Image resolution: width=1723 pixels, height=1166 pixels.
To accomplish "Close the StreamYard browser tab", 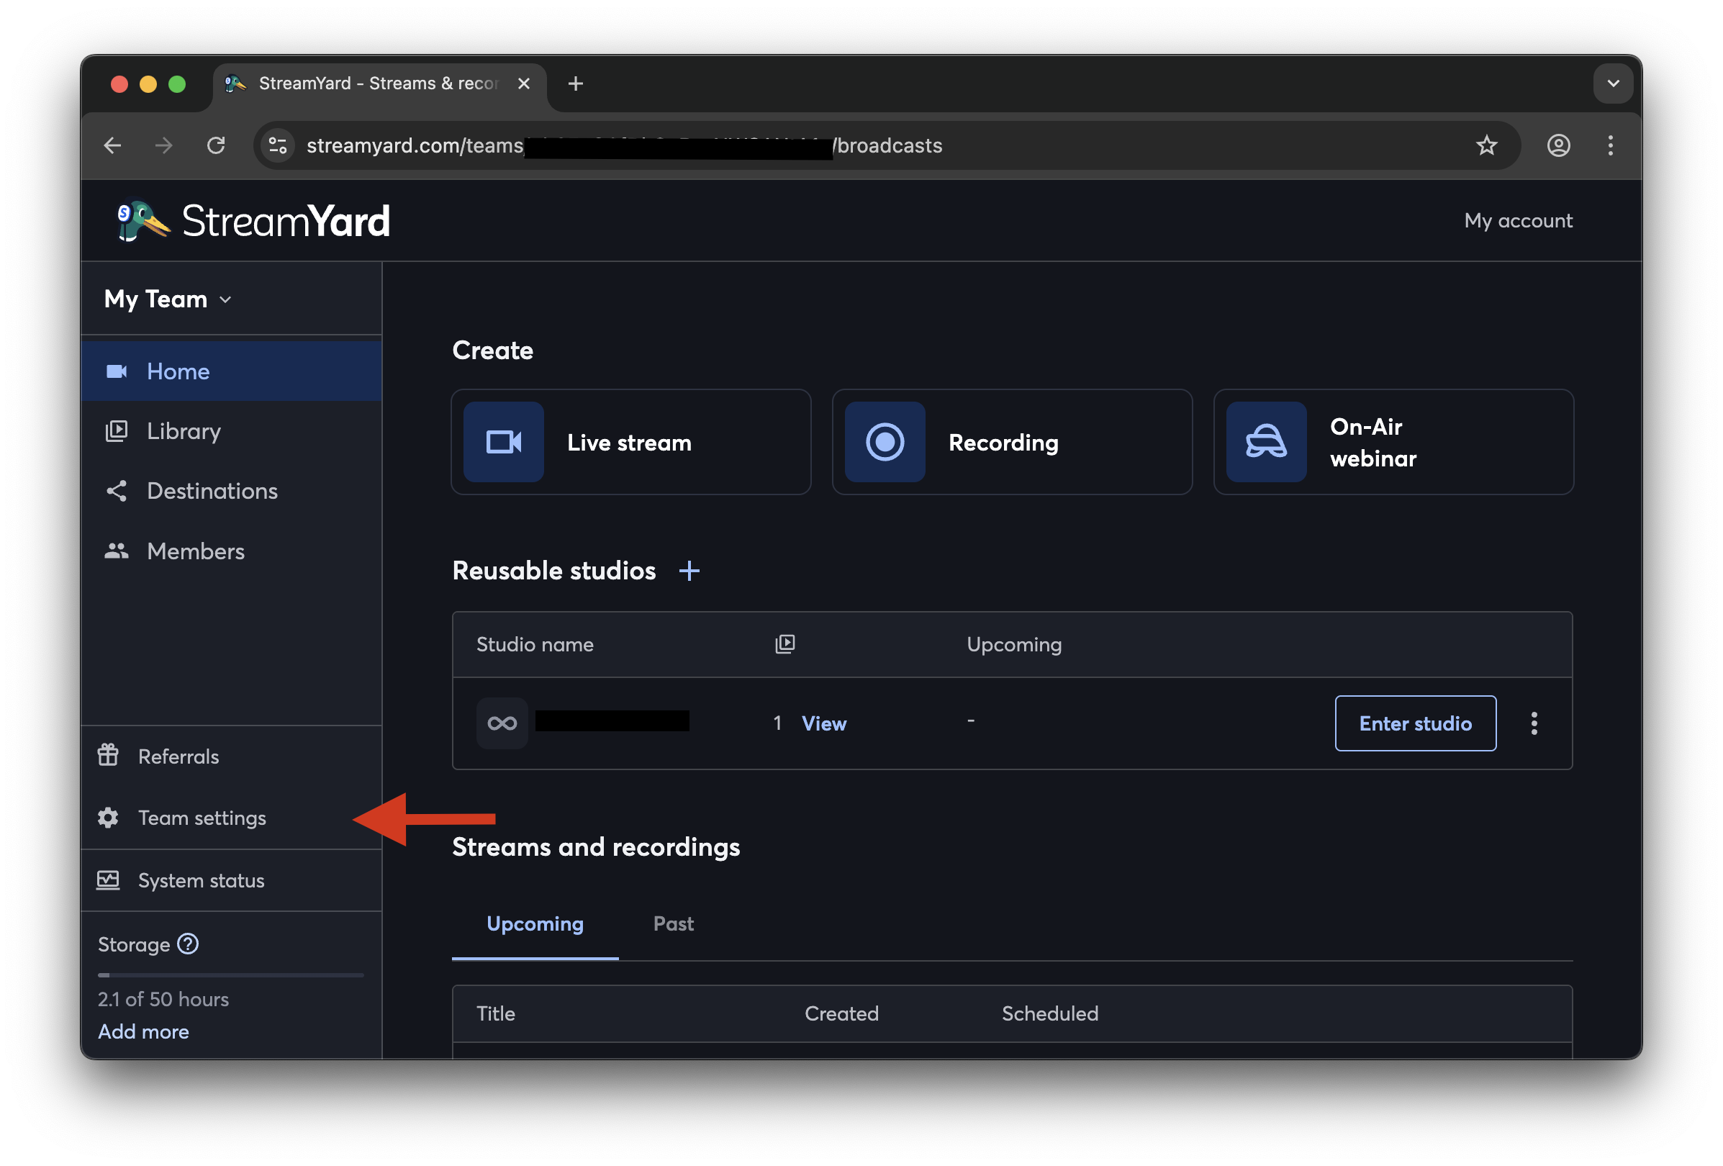I will tap(523, 83).
